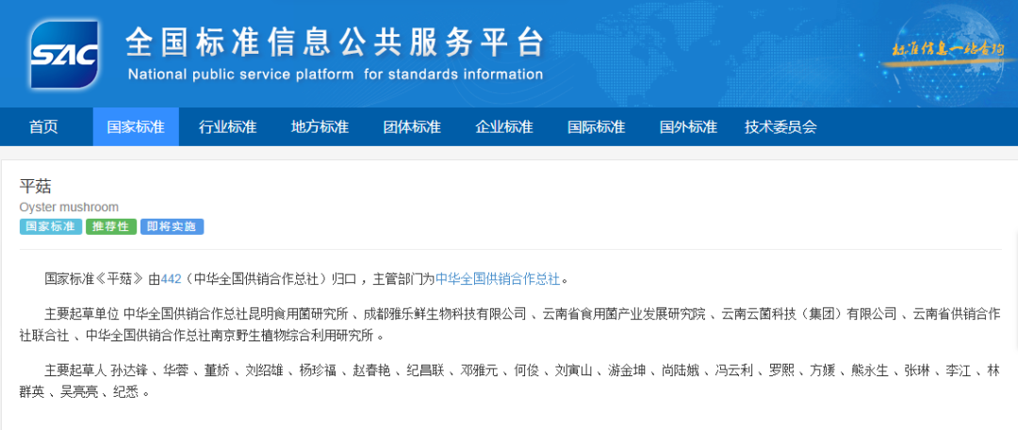1018x430 pixels.
Task: Open the 技术委员会 page
Action: coord(780,127)
